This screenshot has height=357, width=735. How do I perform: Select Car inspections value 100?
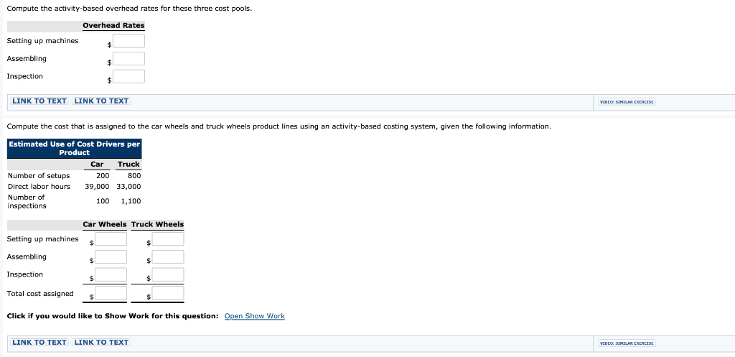(x=103, y=201)
